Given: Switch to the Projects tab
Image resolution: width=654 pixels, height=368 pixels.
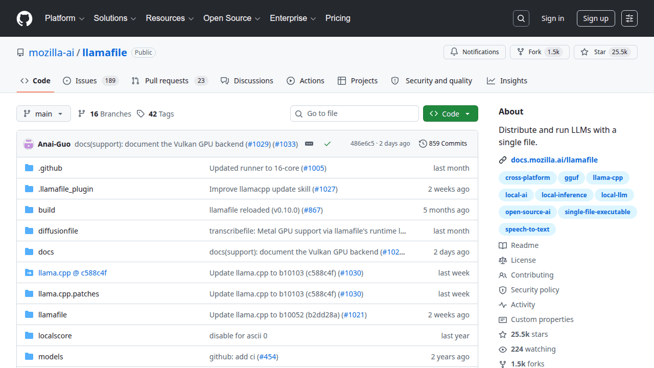Looking at the screenshot, I should click(358, 81).
